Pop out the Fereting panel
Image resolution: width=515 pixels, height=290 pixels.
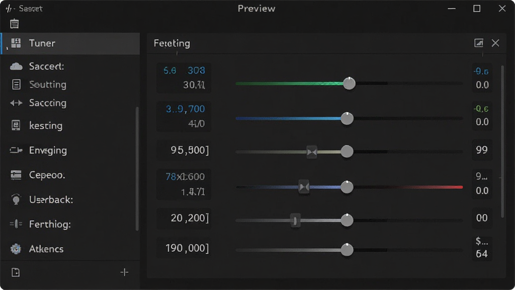(479, 43)
